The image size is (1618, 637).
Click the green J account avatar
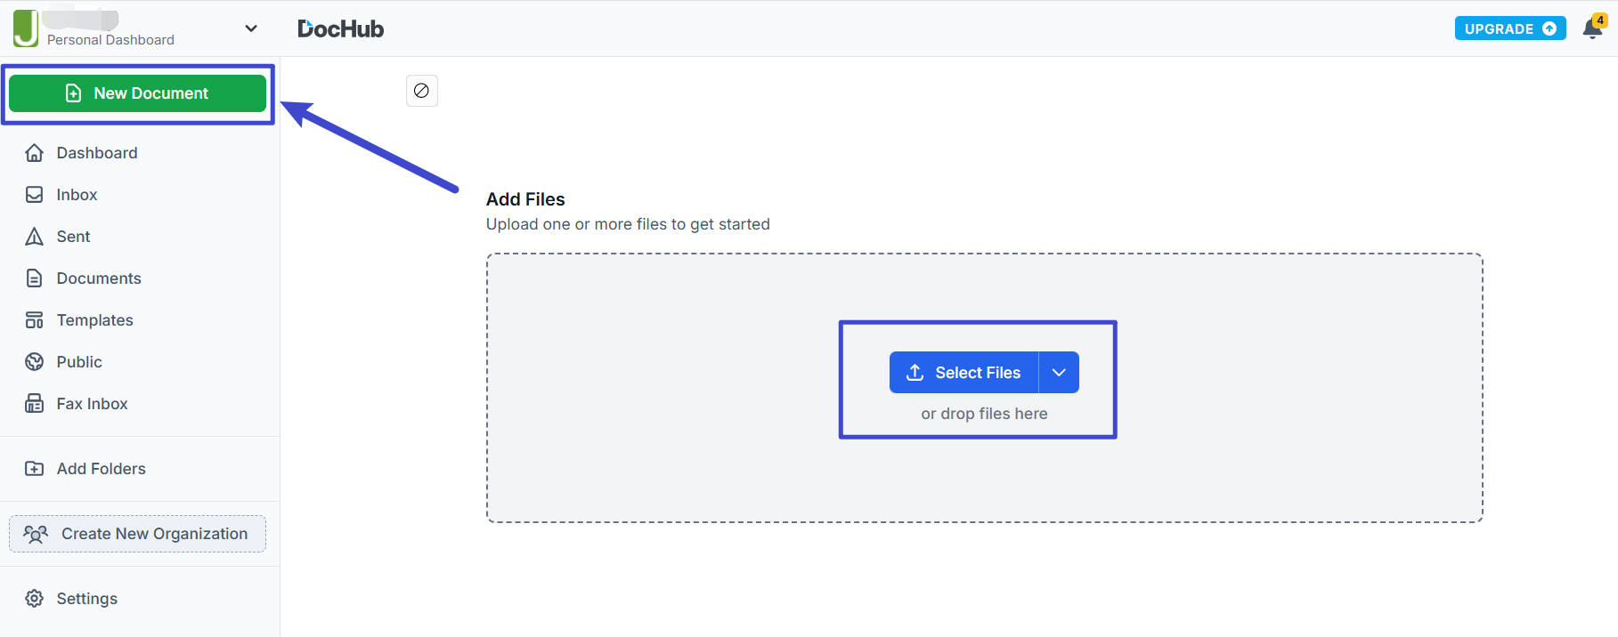point(26,28)
